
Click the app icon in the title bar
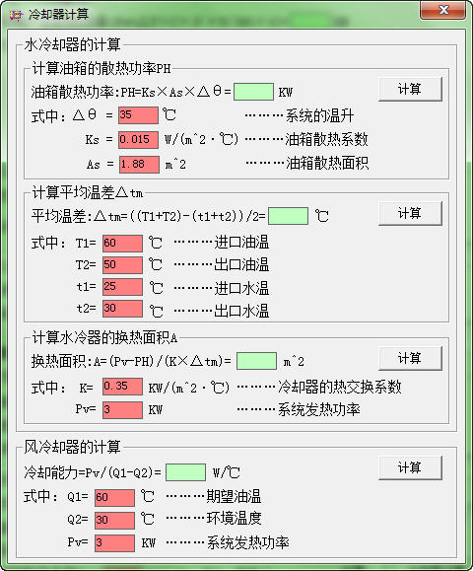pos(16,15)
